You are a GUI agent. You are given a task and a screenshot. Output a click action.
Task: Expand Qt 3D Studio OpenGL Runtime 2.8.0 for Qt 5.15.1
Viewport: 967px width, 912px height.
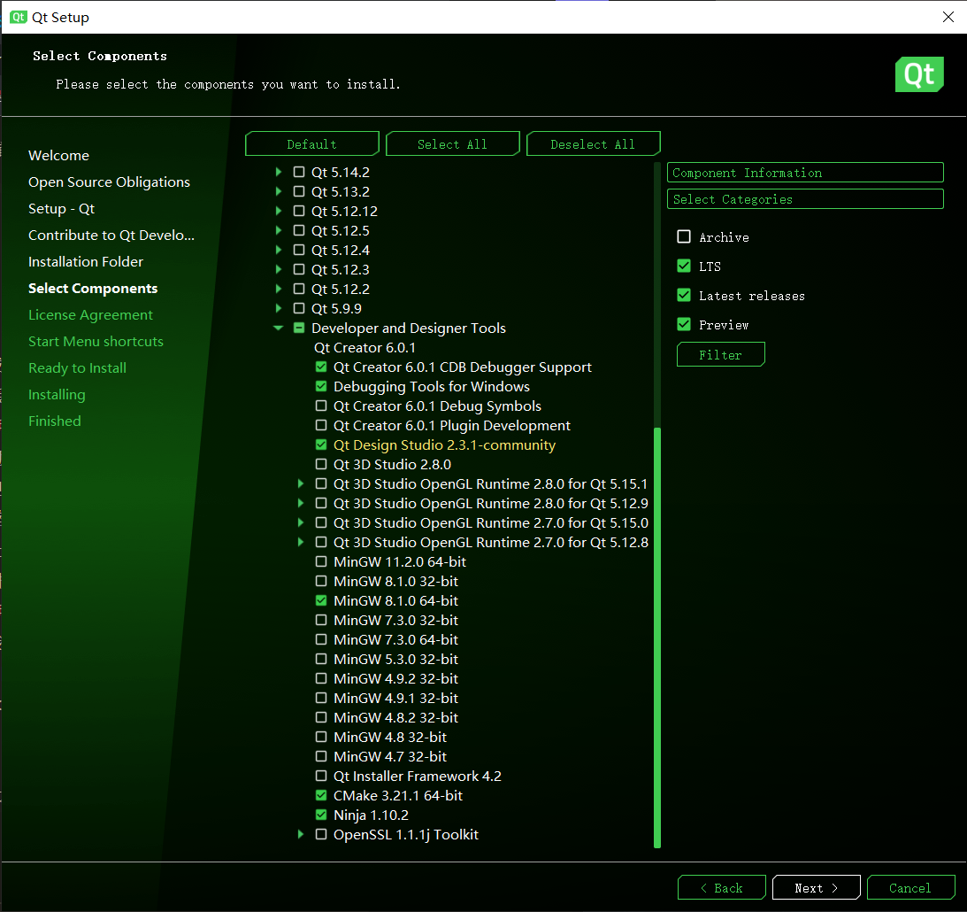[300, 483]
